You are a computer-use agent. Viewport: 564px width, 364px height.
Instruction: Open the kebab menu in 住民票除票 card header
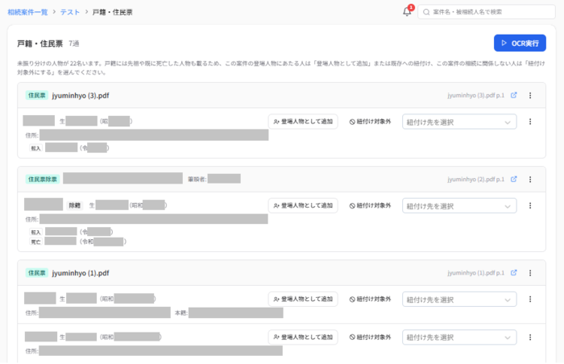pyautogui.click(x=530, y=179)
